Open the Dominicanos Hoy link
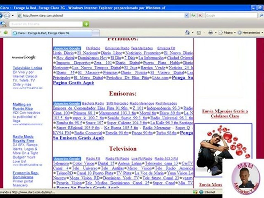Viewport: 264px width, 198px height. [x=92, y=58]
